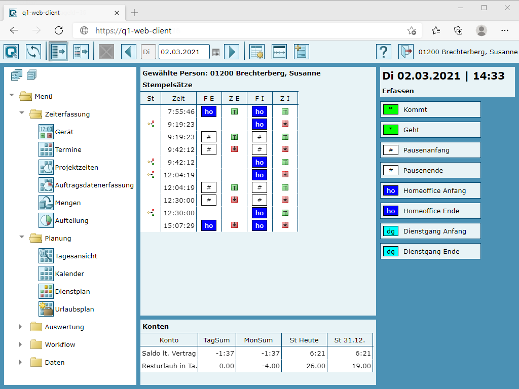
Task: Expand the Workflow folder
Action: point(21,344)
